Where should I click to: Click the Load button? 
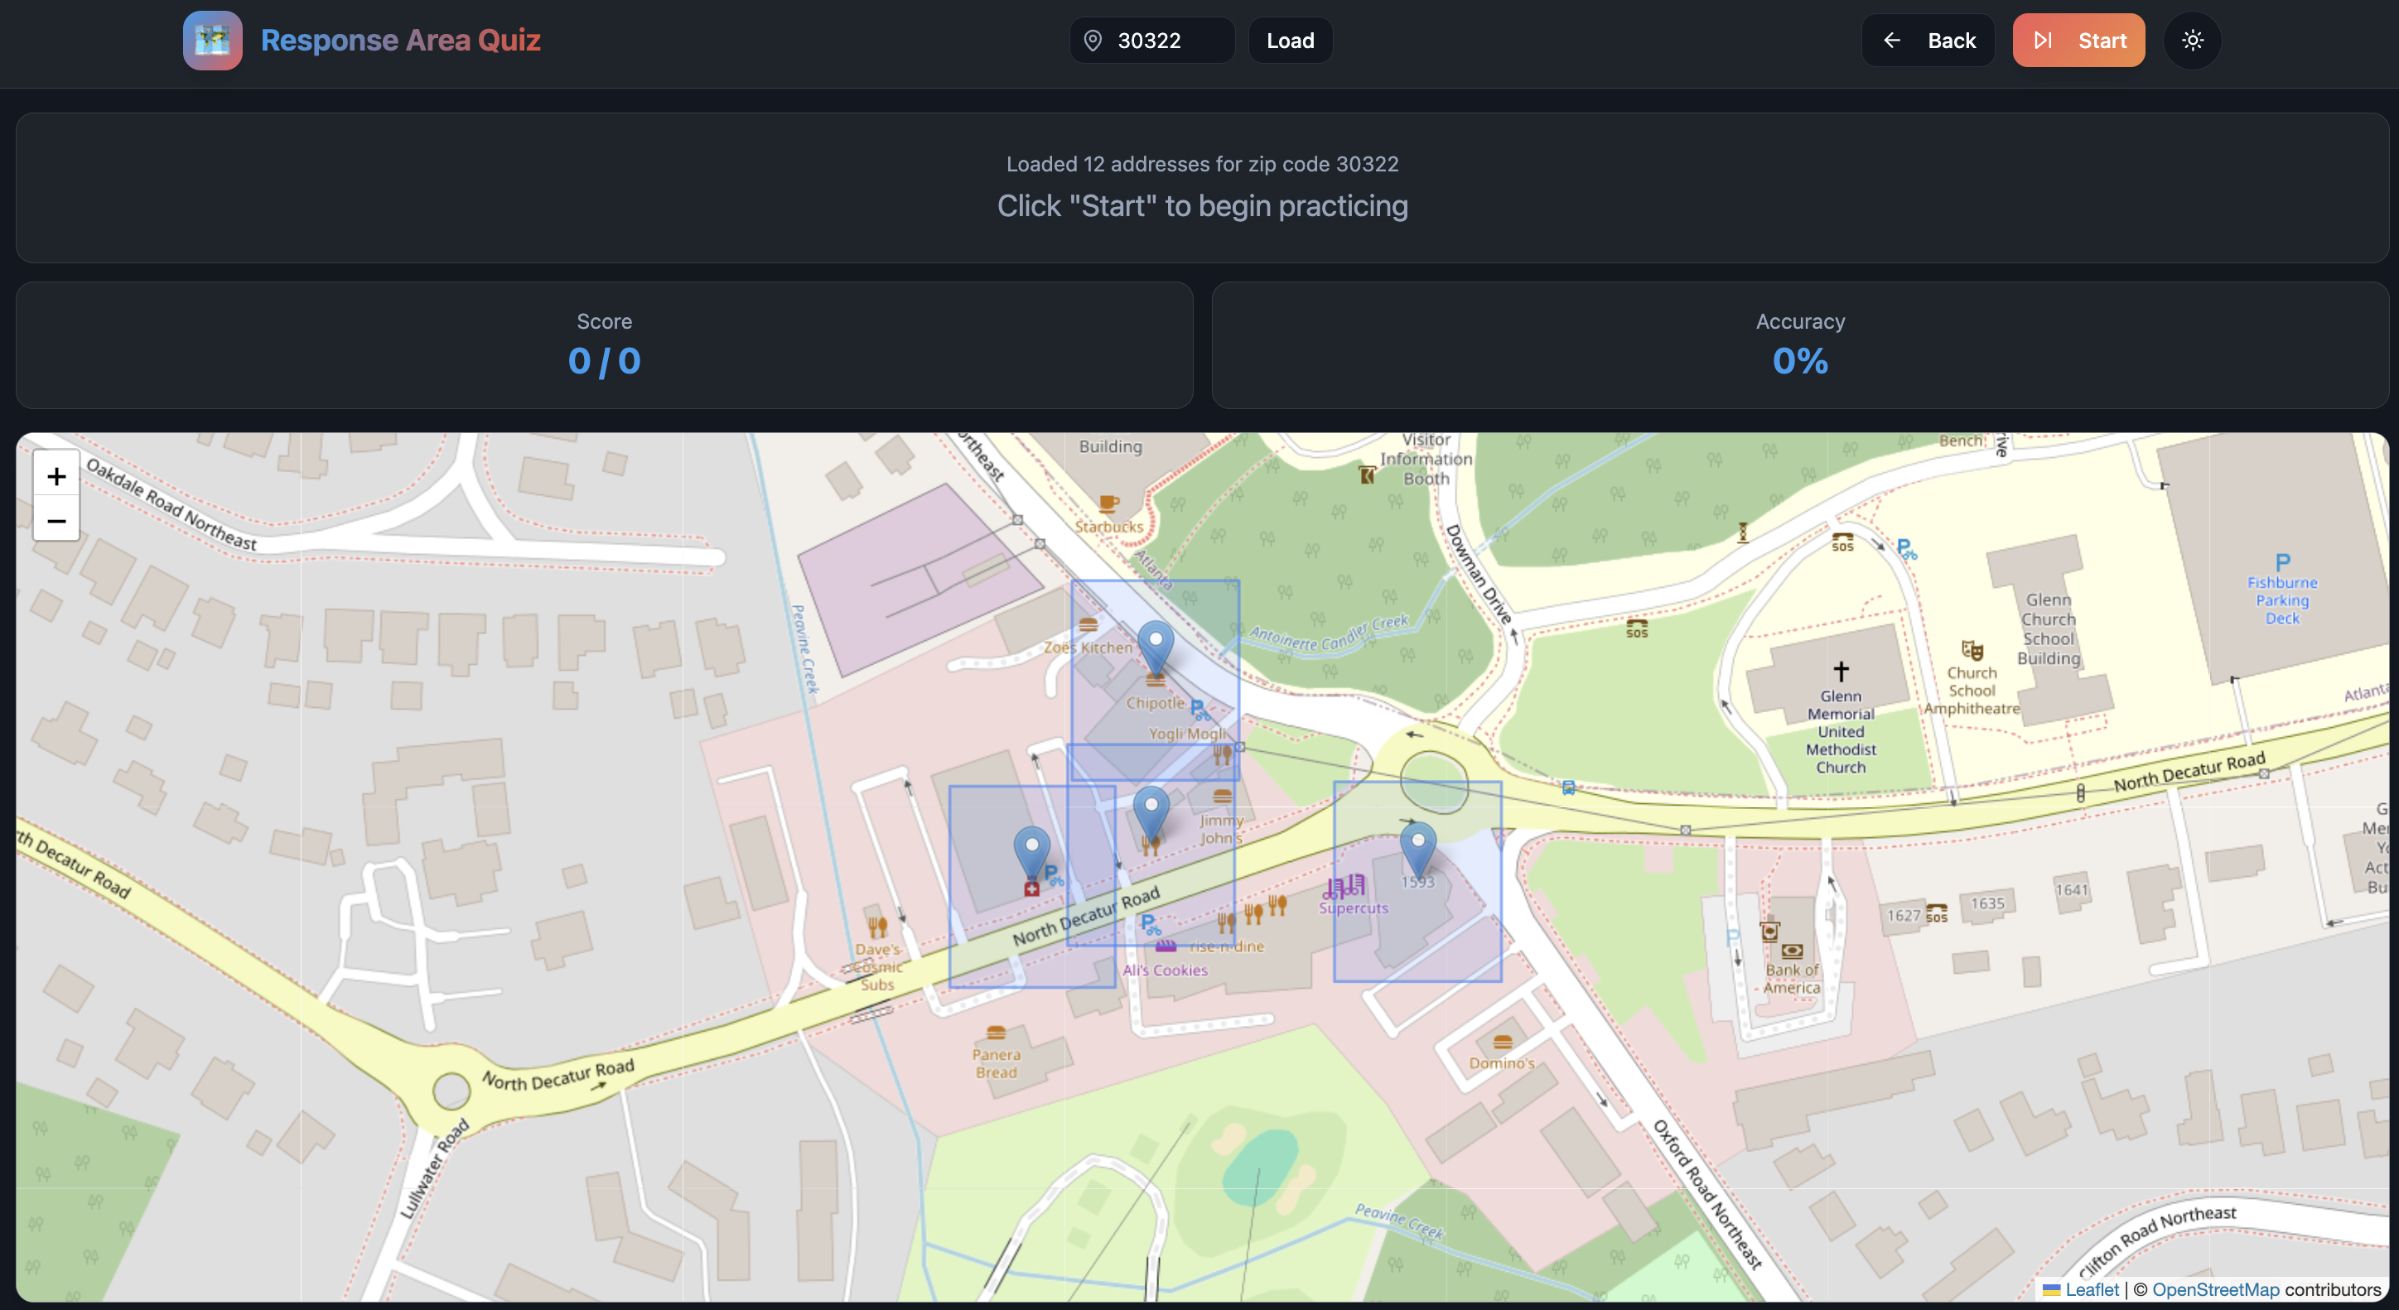(1290, 40)
